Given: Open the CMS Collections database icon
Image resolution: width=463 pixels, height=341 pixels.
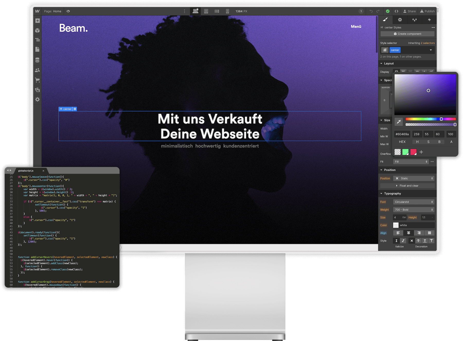Looking at the screenshot, I should 38,60.
